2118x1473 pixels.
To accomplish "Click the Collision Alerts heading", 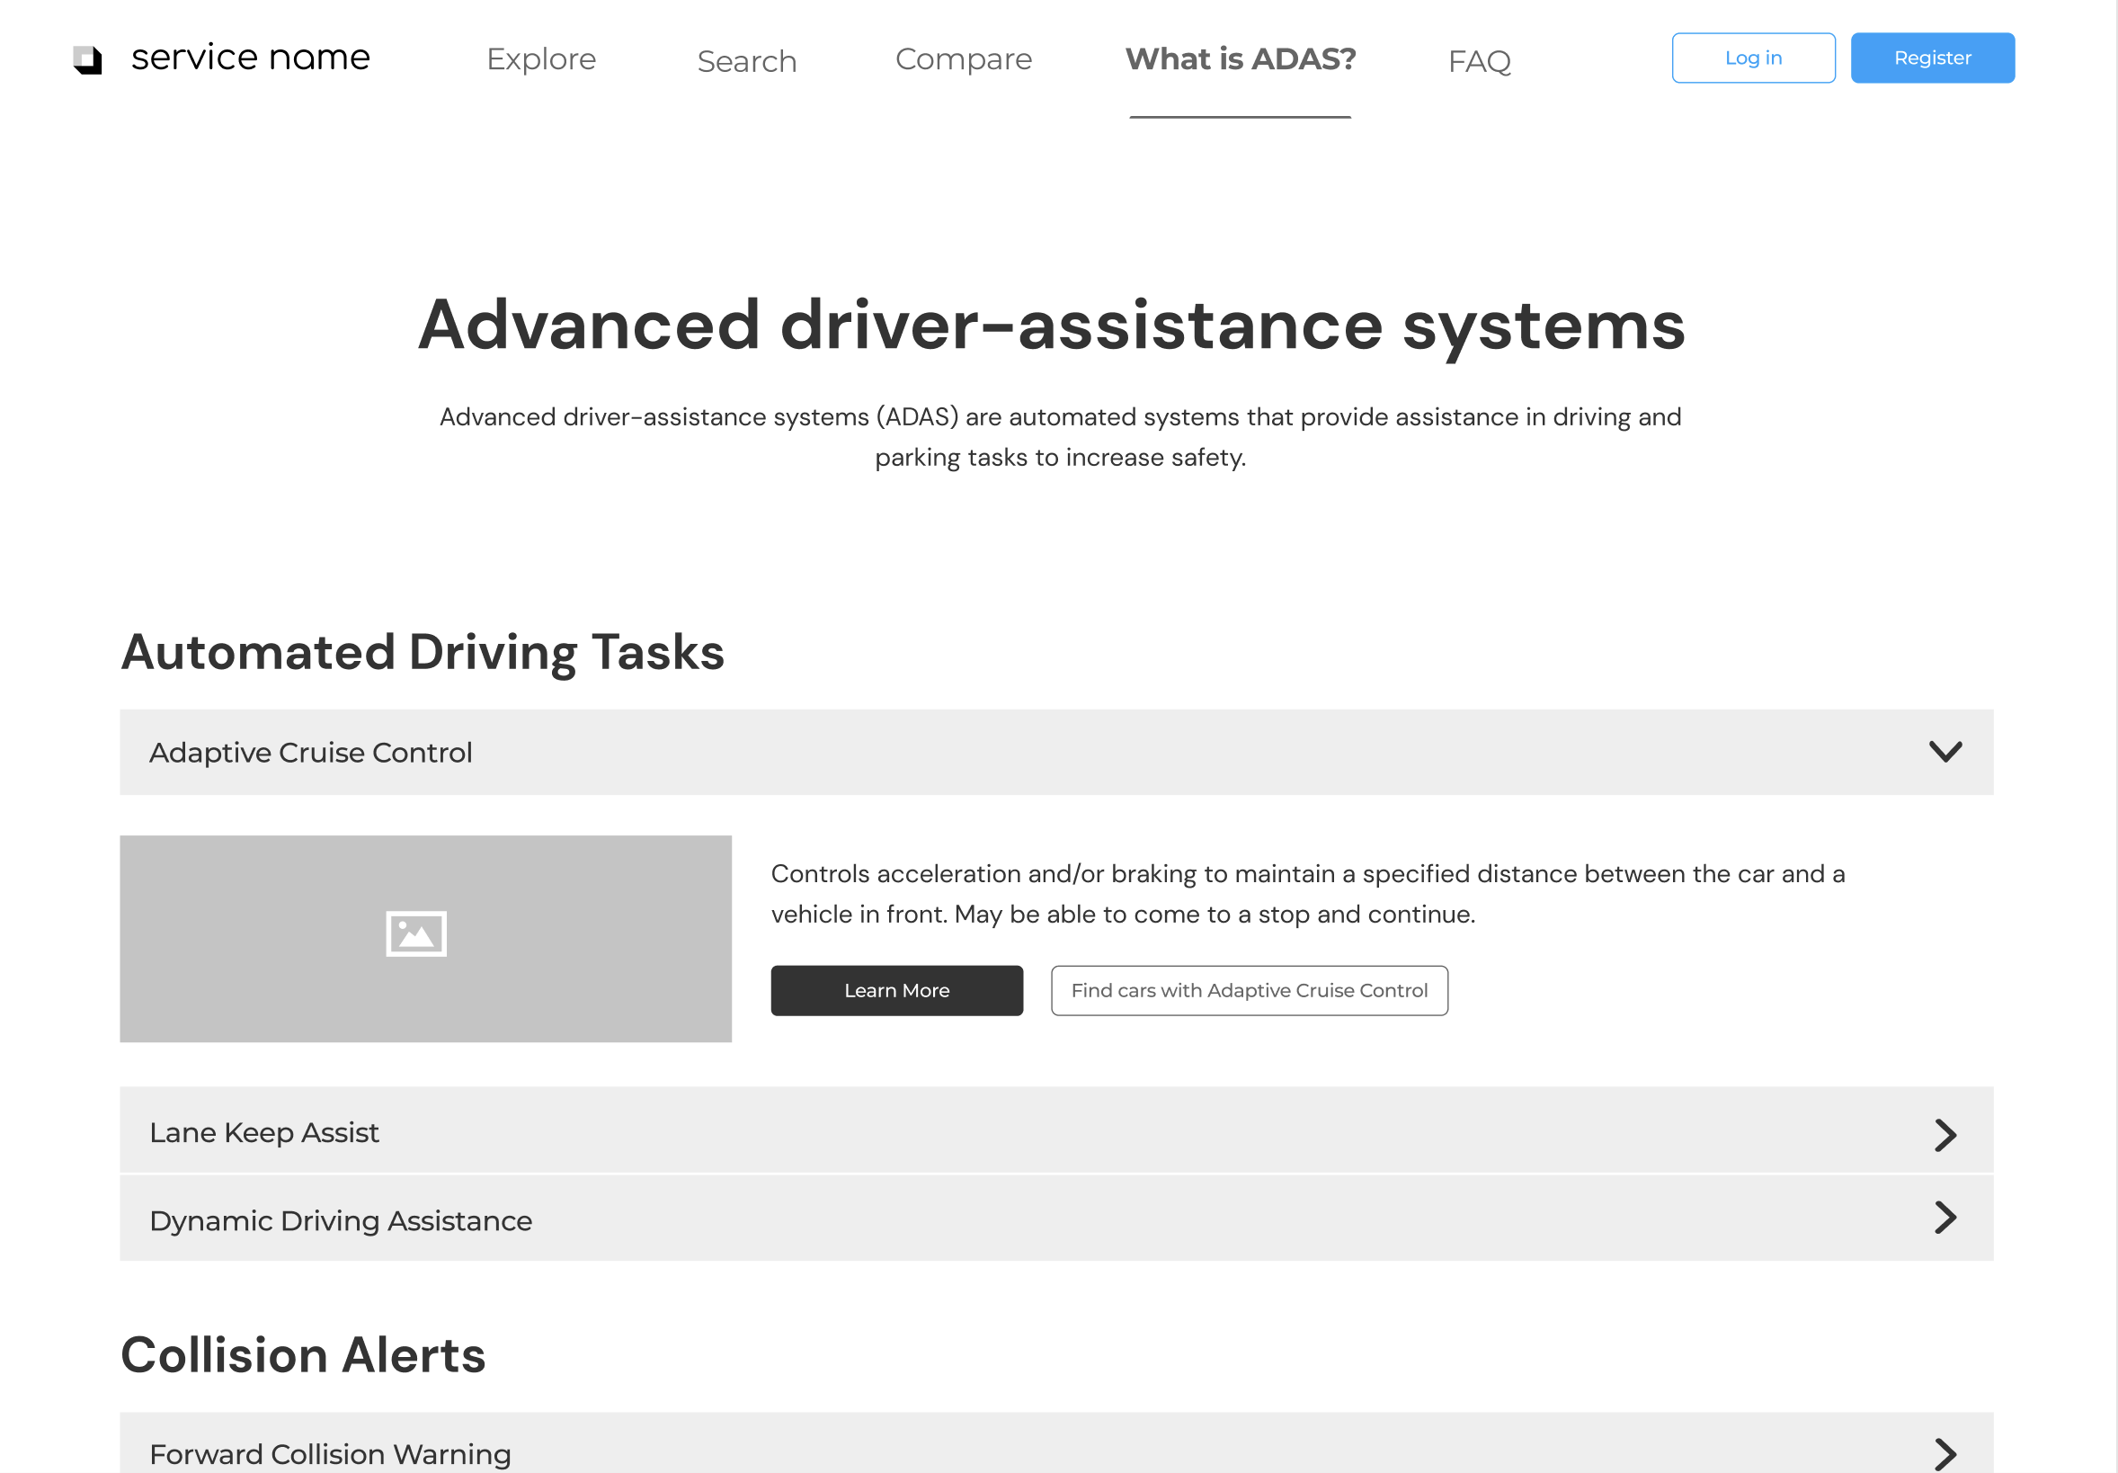I will 304,1355.
